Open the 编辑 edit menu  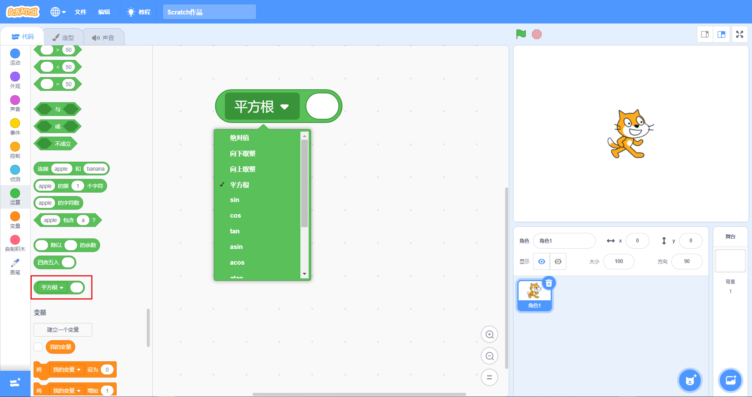[104, 12]
